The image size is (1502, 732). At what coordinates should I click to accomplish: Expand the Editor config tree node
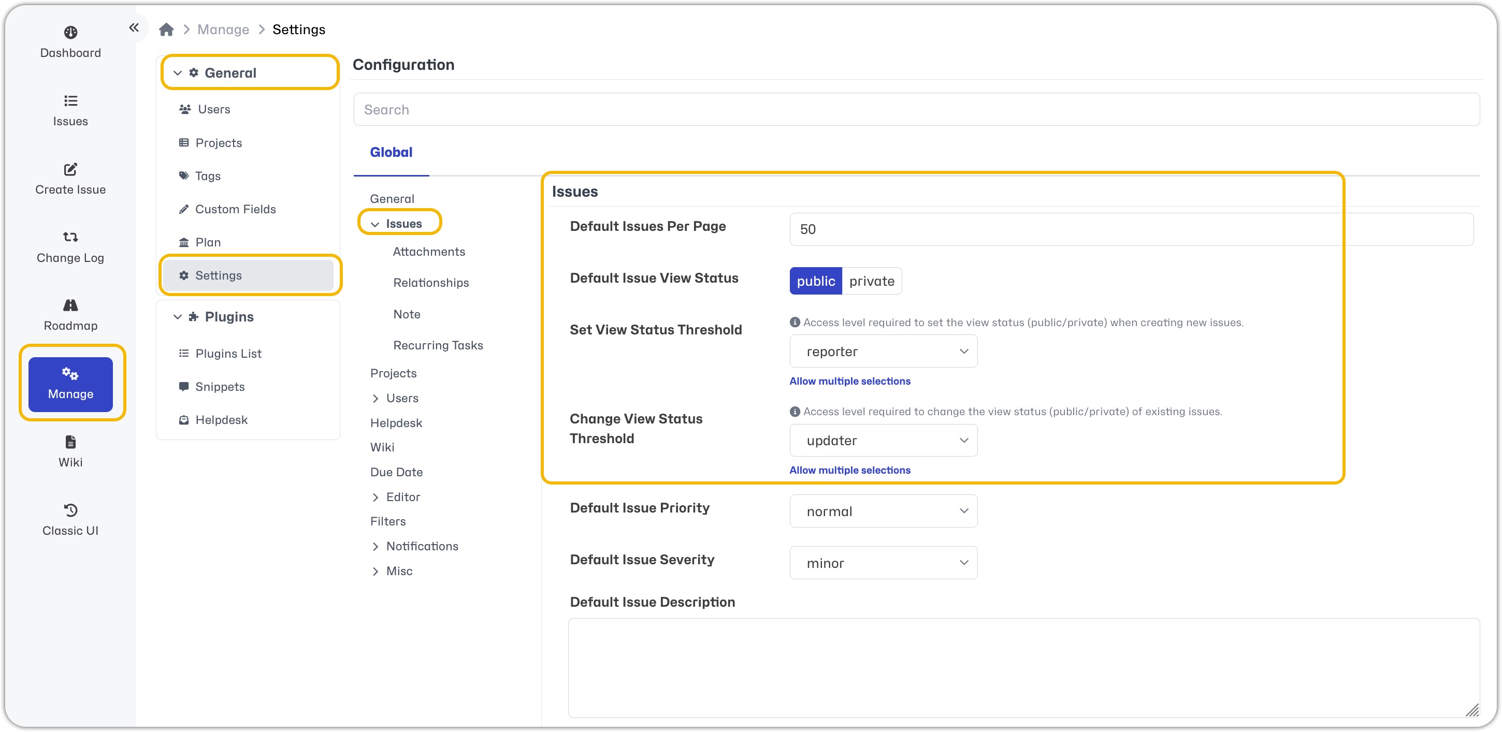[375, 497]
